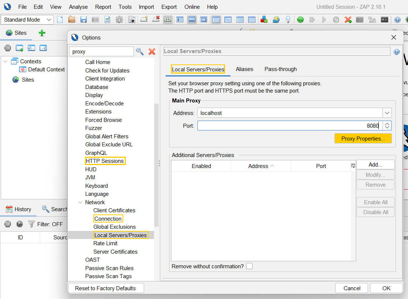Screen dimensions: 408x299
Task: Open ZAP online help
Action: (x=397, y=19)
